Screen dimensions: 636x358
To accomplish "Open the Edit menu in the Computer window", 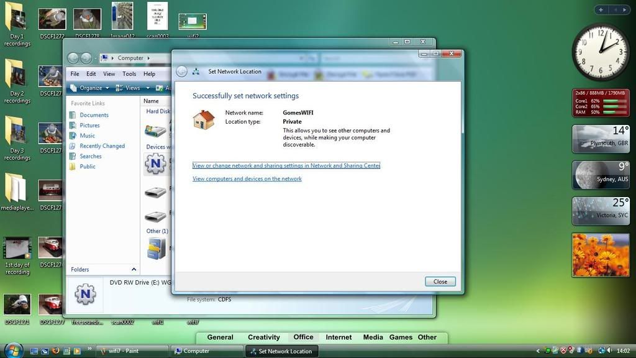I will pos(91,74).
